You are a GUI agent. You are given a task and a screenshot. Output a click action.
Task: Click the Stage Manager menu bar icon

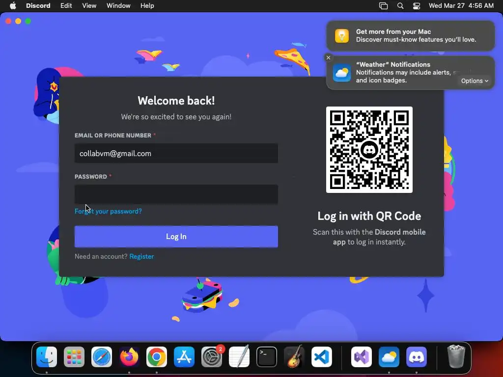383,6
